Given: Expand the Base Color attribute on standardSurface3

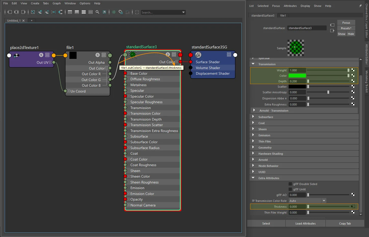Looking at the screenshot, I should (128, 73).
